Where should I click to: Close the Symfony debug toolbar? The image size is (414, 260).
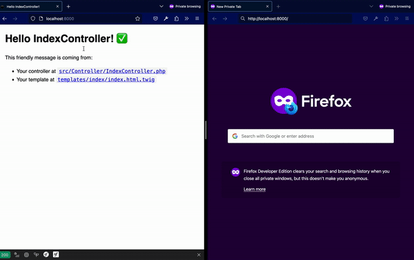tap(199, 254)
